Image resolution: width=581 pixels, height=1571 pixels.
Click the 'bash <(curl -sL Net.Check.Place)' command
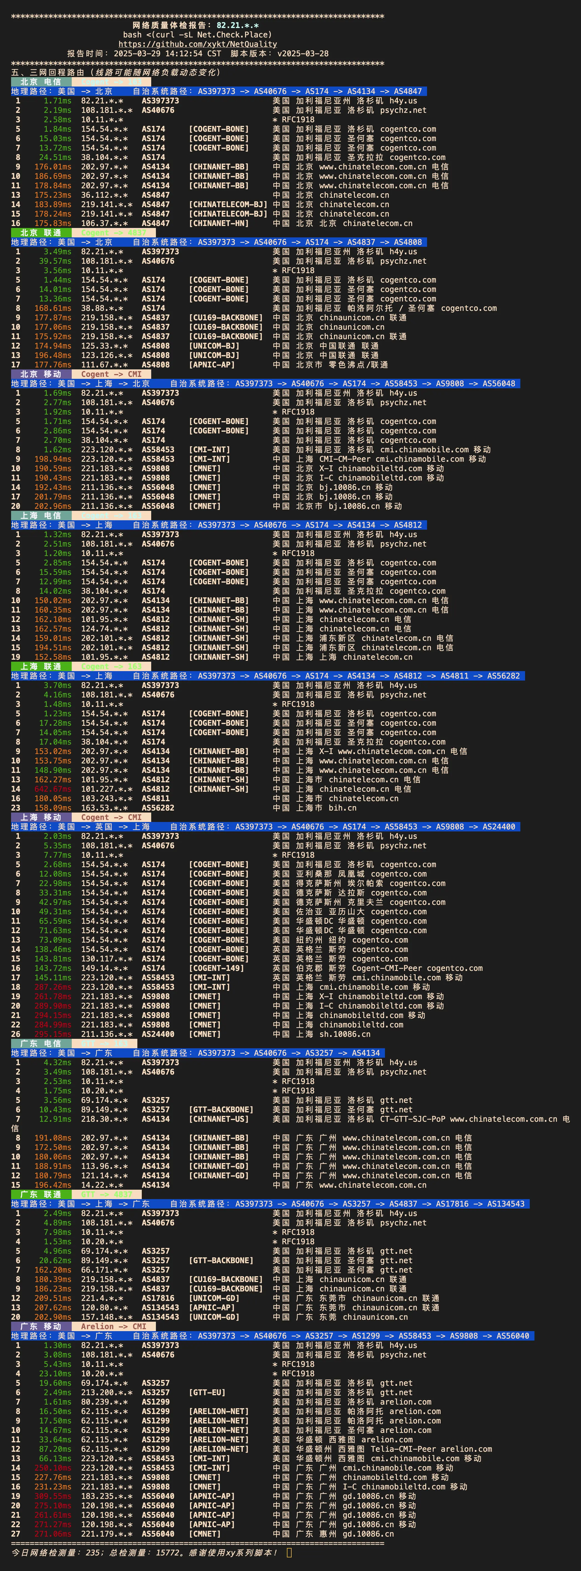point(197,35)
